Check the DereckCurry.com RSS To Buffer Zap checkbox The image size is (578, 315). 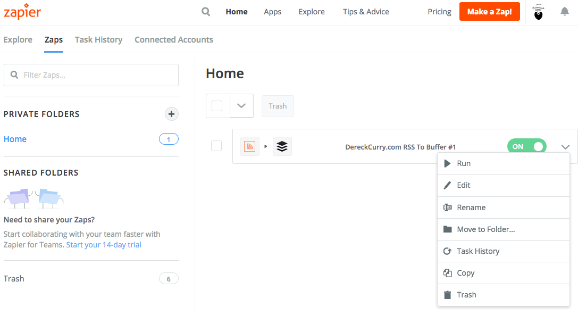click(x=216, y=146)
